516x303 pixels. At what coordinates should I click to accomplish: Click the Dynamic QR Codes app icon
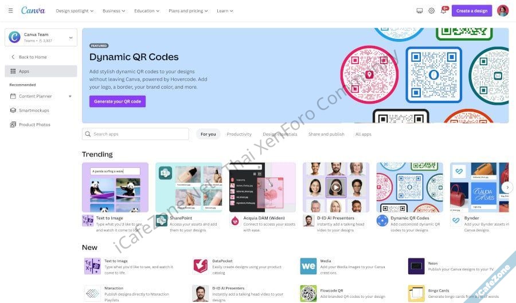(x=382, y=221)
